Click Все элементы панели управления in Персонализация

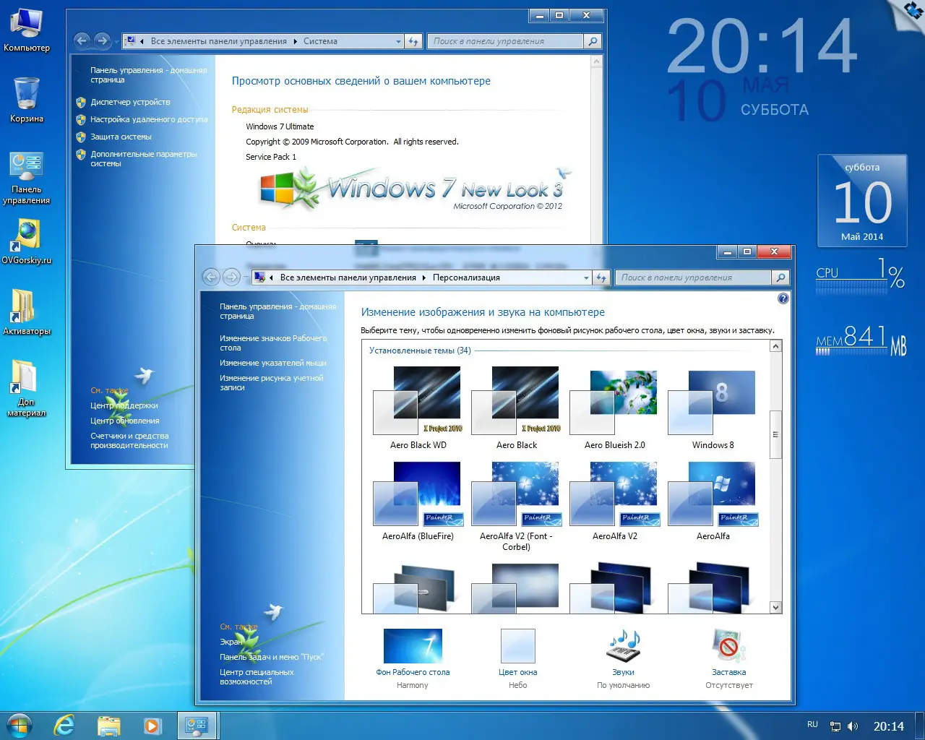coord(348,277)
